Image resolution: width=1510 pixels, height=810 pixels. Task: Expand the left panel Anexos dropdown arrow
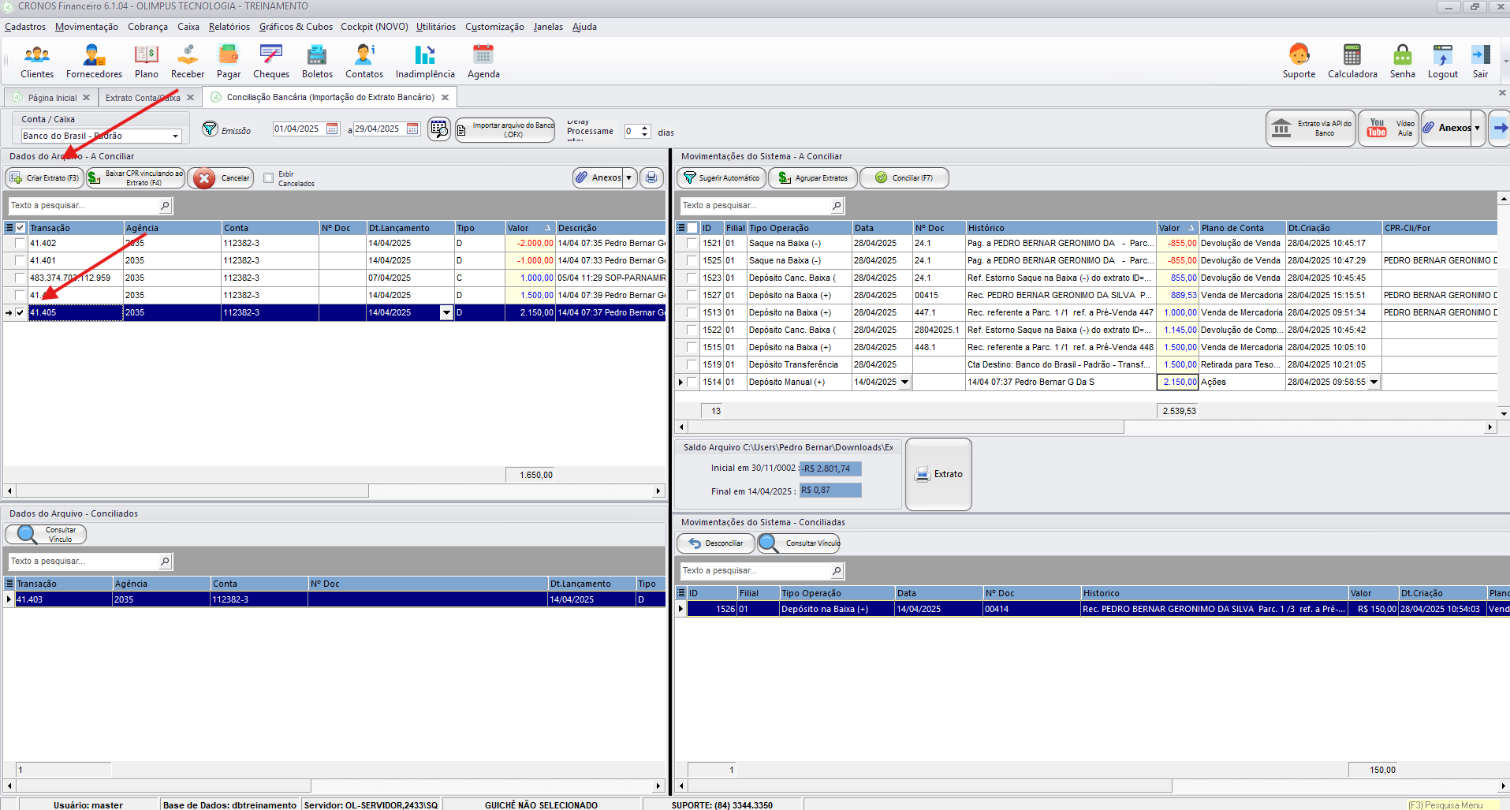628,177
